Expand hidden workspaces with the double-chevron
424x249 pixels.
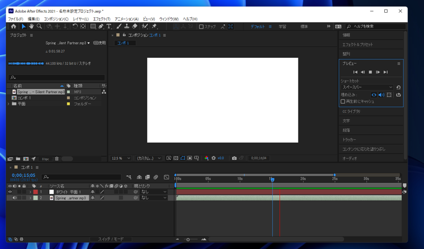pos(328,26)
